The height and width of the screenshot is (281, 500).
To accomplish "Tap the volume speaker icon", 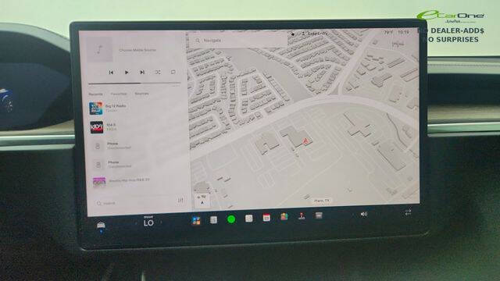I will click(x=363, y=214).
